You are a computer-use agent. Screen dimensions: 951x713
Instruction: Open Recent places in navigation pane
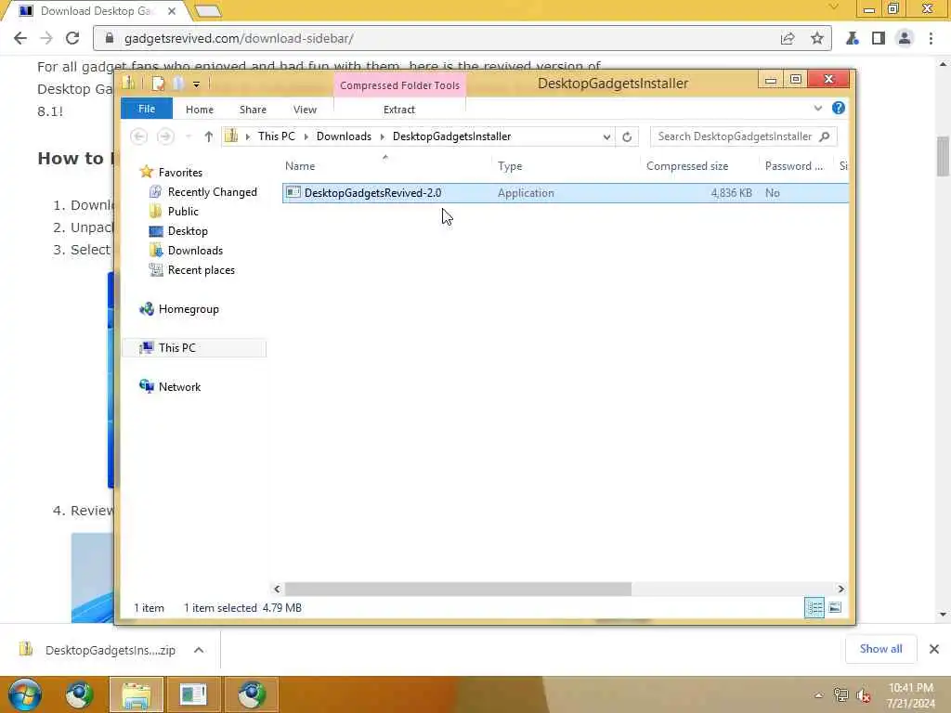[x=201, y=270]
